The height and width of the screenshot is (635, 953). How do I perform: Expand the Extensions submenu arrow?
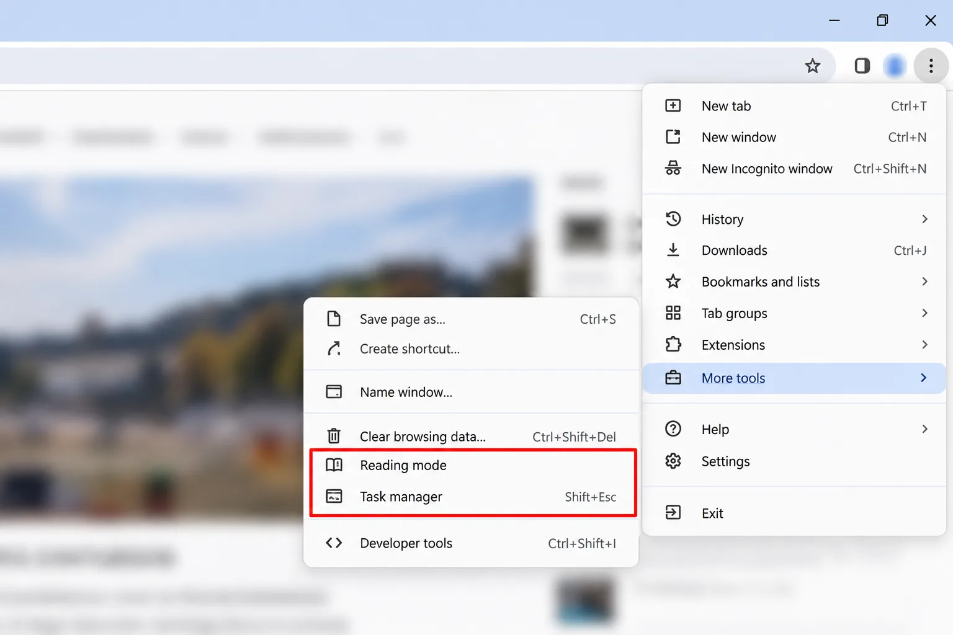pos(924,345)
